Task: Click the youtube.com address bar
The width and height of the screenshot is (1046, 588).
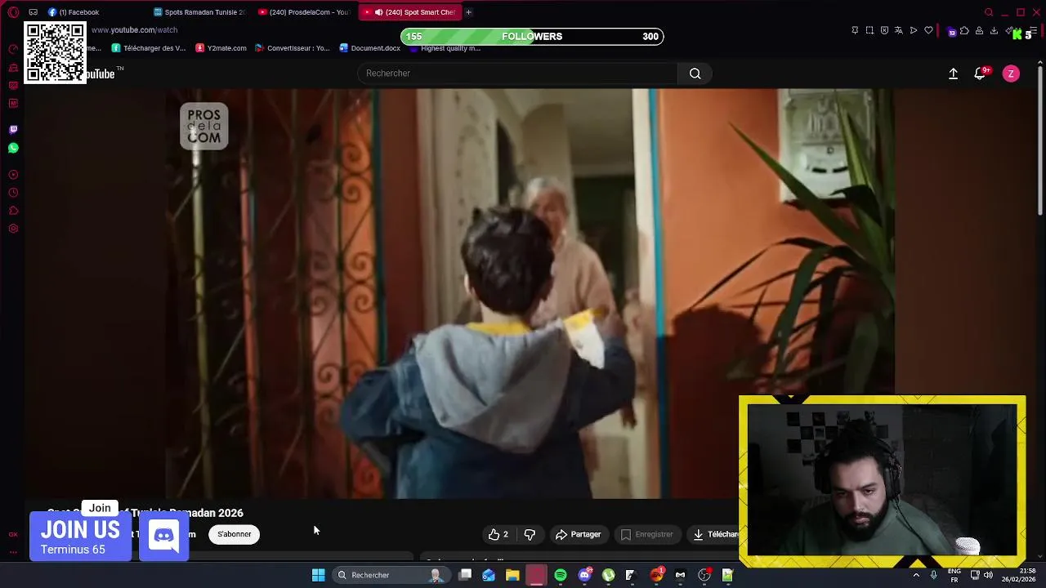Action: click(x=134, y=30)
